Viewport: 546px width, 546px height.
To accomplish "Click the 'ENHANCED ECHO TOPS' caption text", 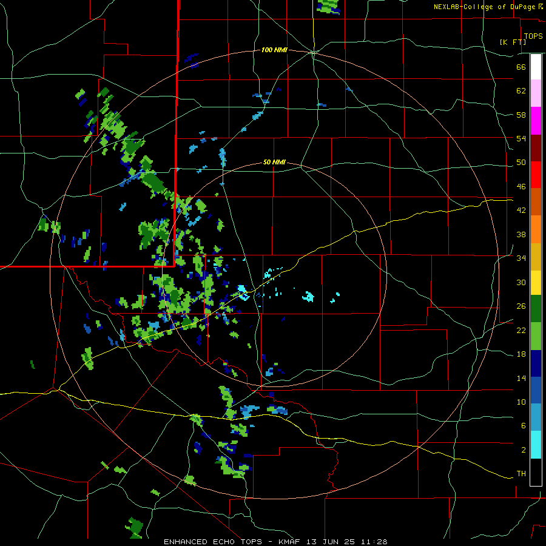I will pos(213,542).
